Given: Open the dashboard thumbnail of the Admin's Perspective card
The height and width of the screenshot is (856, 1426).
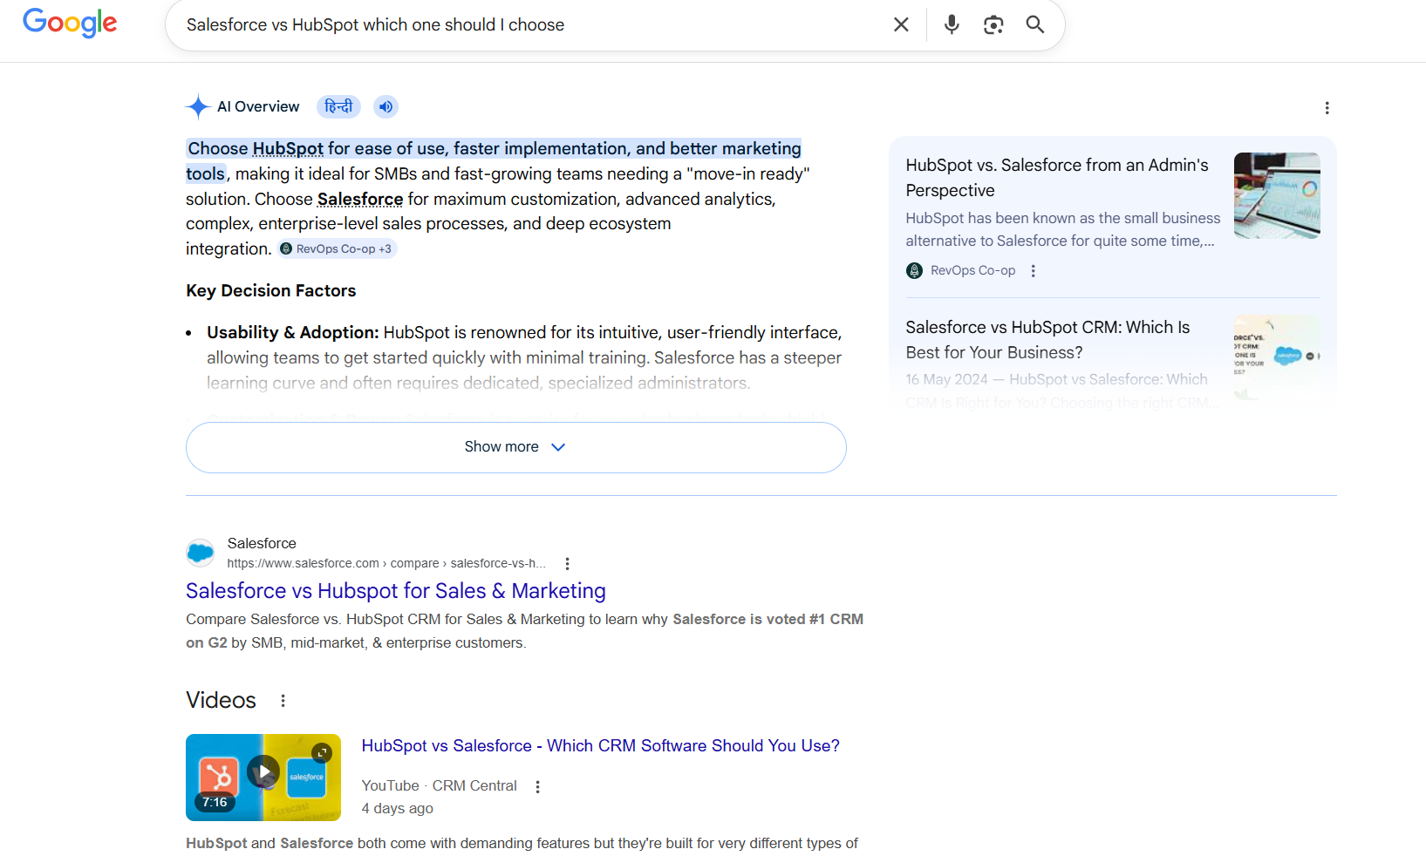Looking at the screenshot, I should coord(1277,195).
